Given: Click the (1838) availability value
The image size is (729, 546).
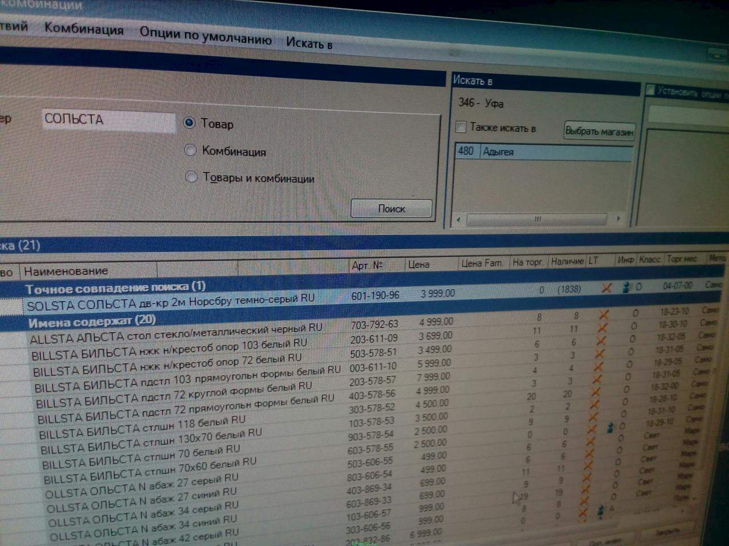Looking at the screenshot, I should click(x=569, y=289).
